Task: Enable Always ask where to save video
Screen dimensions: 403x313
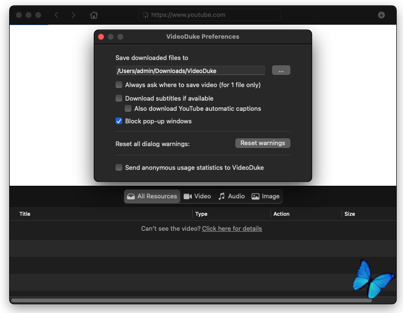Action: (119, 85)
